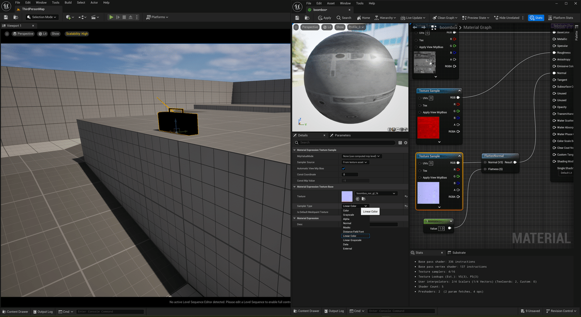Click the Eject button in play controls
Viewport: 581px width, 317px height.
130,17
